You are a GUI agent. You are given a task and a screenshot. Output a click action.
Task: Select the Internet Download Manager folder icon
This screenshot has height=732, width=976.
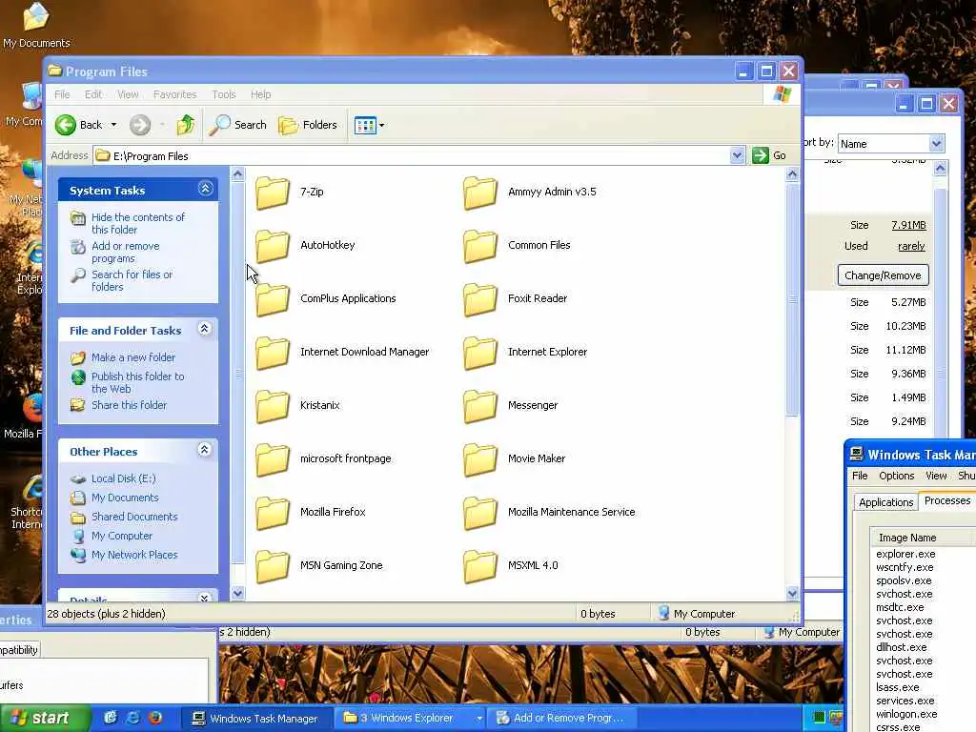tap(273, 352)
